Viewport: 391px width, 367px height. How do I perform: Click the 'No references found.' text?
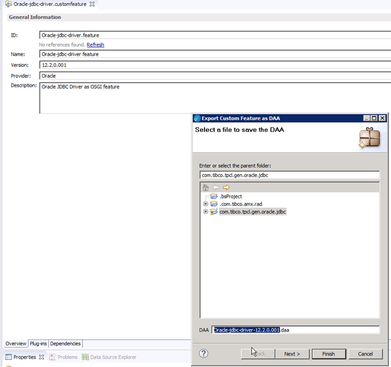[62, 45]
